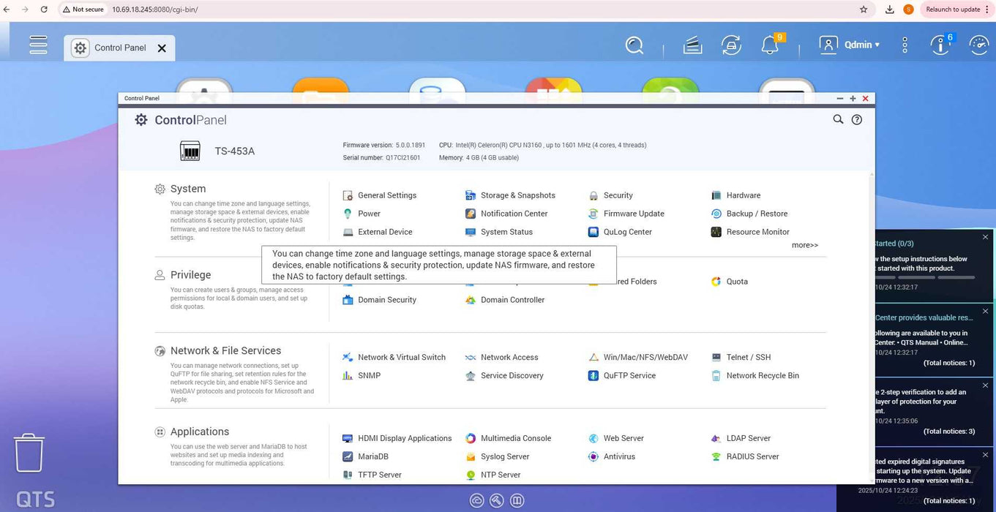Screen dimensions: 996x512
Task: Search within Control Panel
Action: (839, 119)
